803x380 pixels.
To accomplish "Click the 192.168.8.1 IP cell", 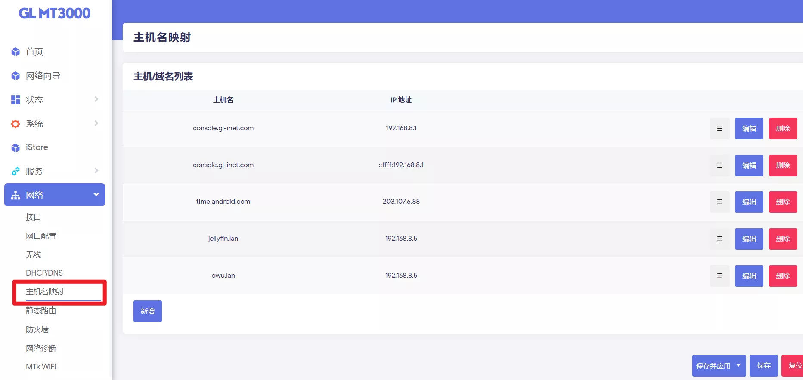I will [x=401, y=128].
